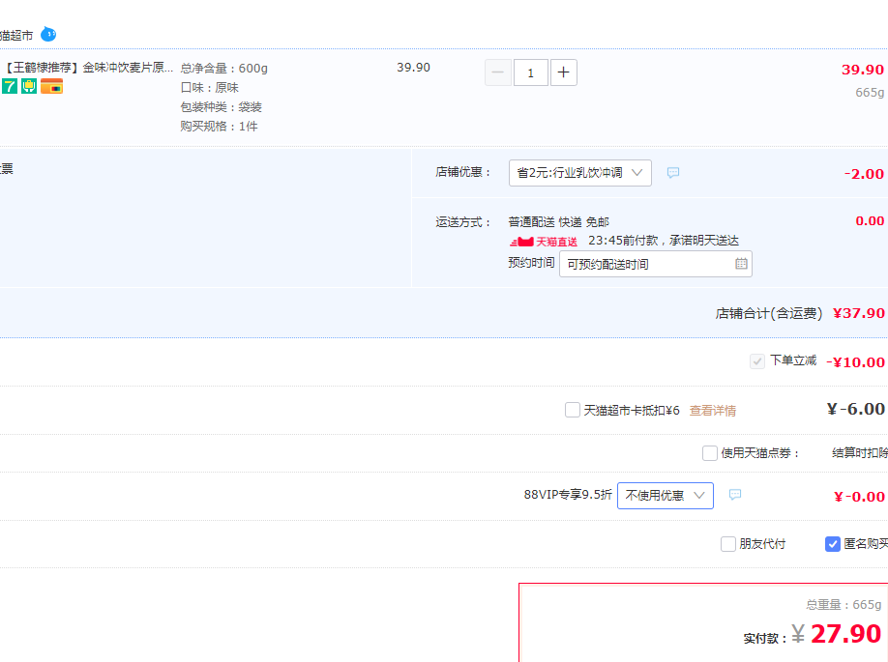Viewport: 888px width, 662px height.
Task: Click the quantity input field
Action: pos(531,72)
